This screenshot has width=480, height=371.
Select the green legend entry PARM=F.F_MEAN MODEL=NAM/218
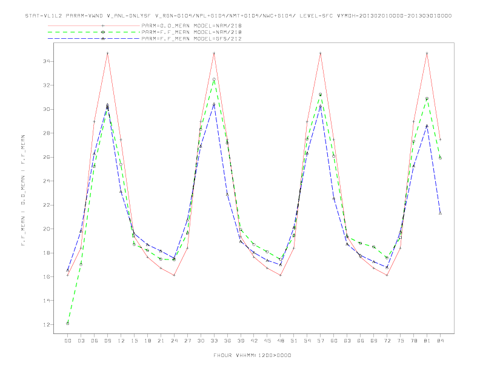pos(192,32)
